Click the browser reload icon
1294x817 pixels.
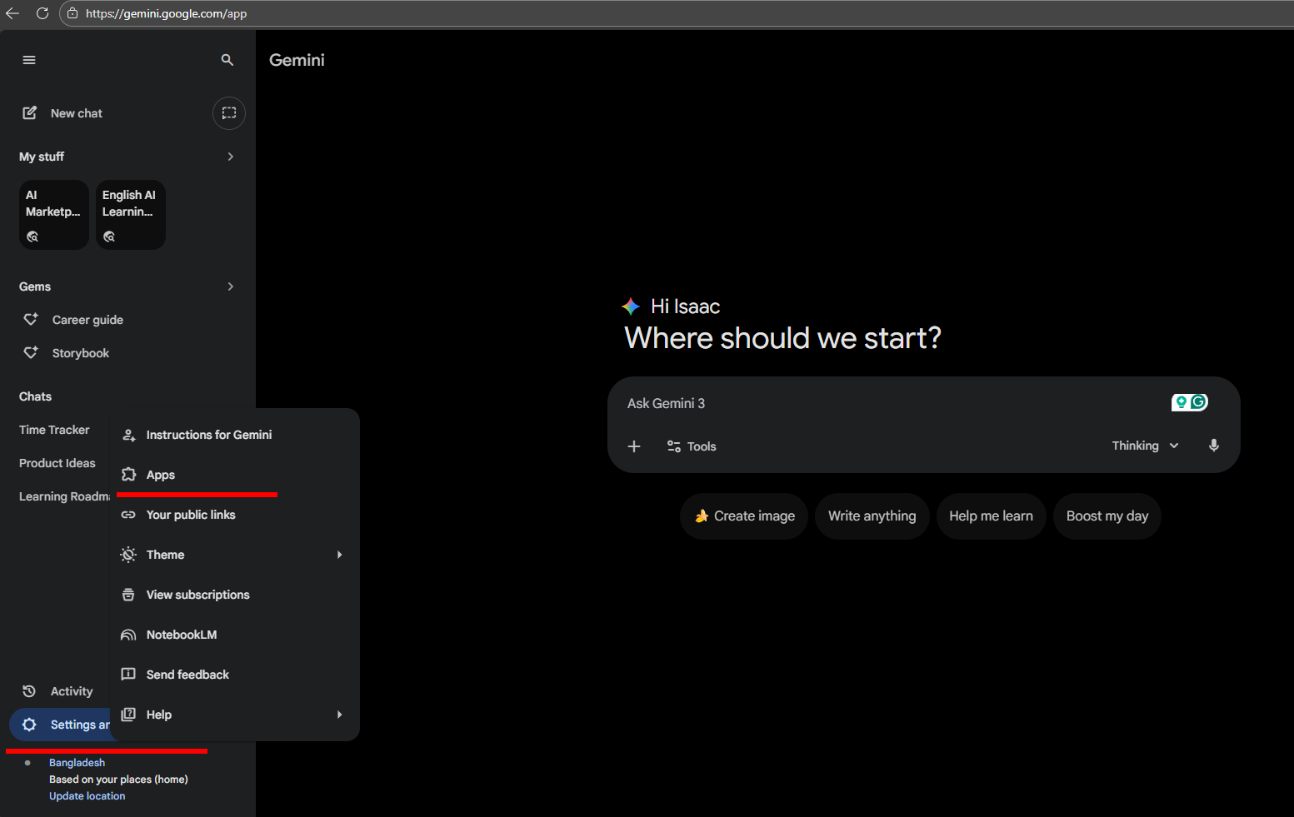pos(42,13)
